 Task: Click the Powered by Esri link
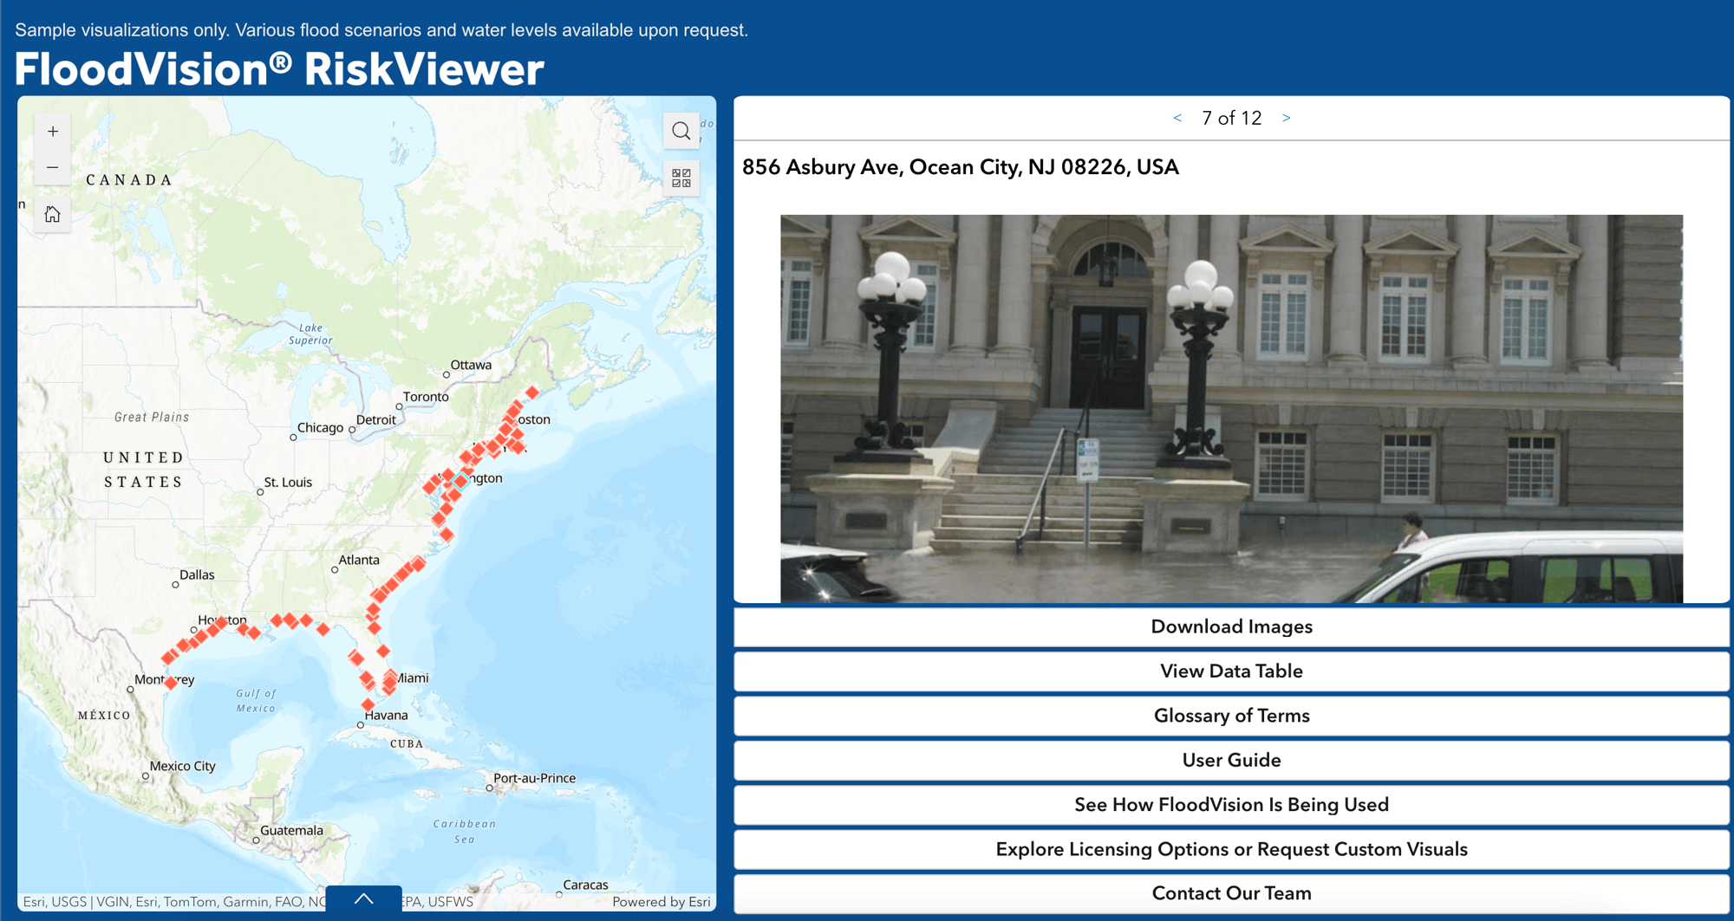pyautogui.click(x=662, y=902)
